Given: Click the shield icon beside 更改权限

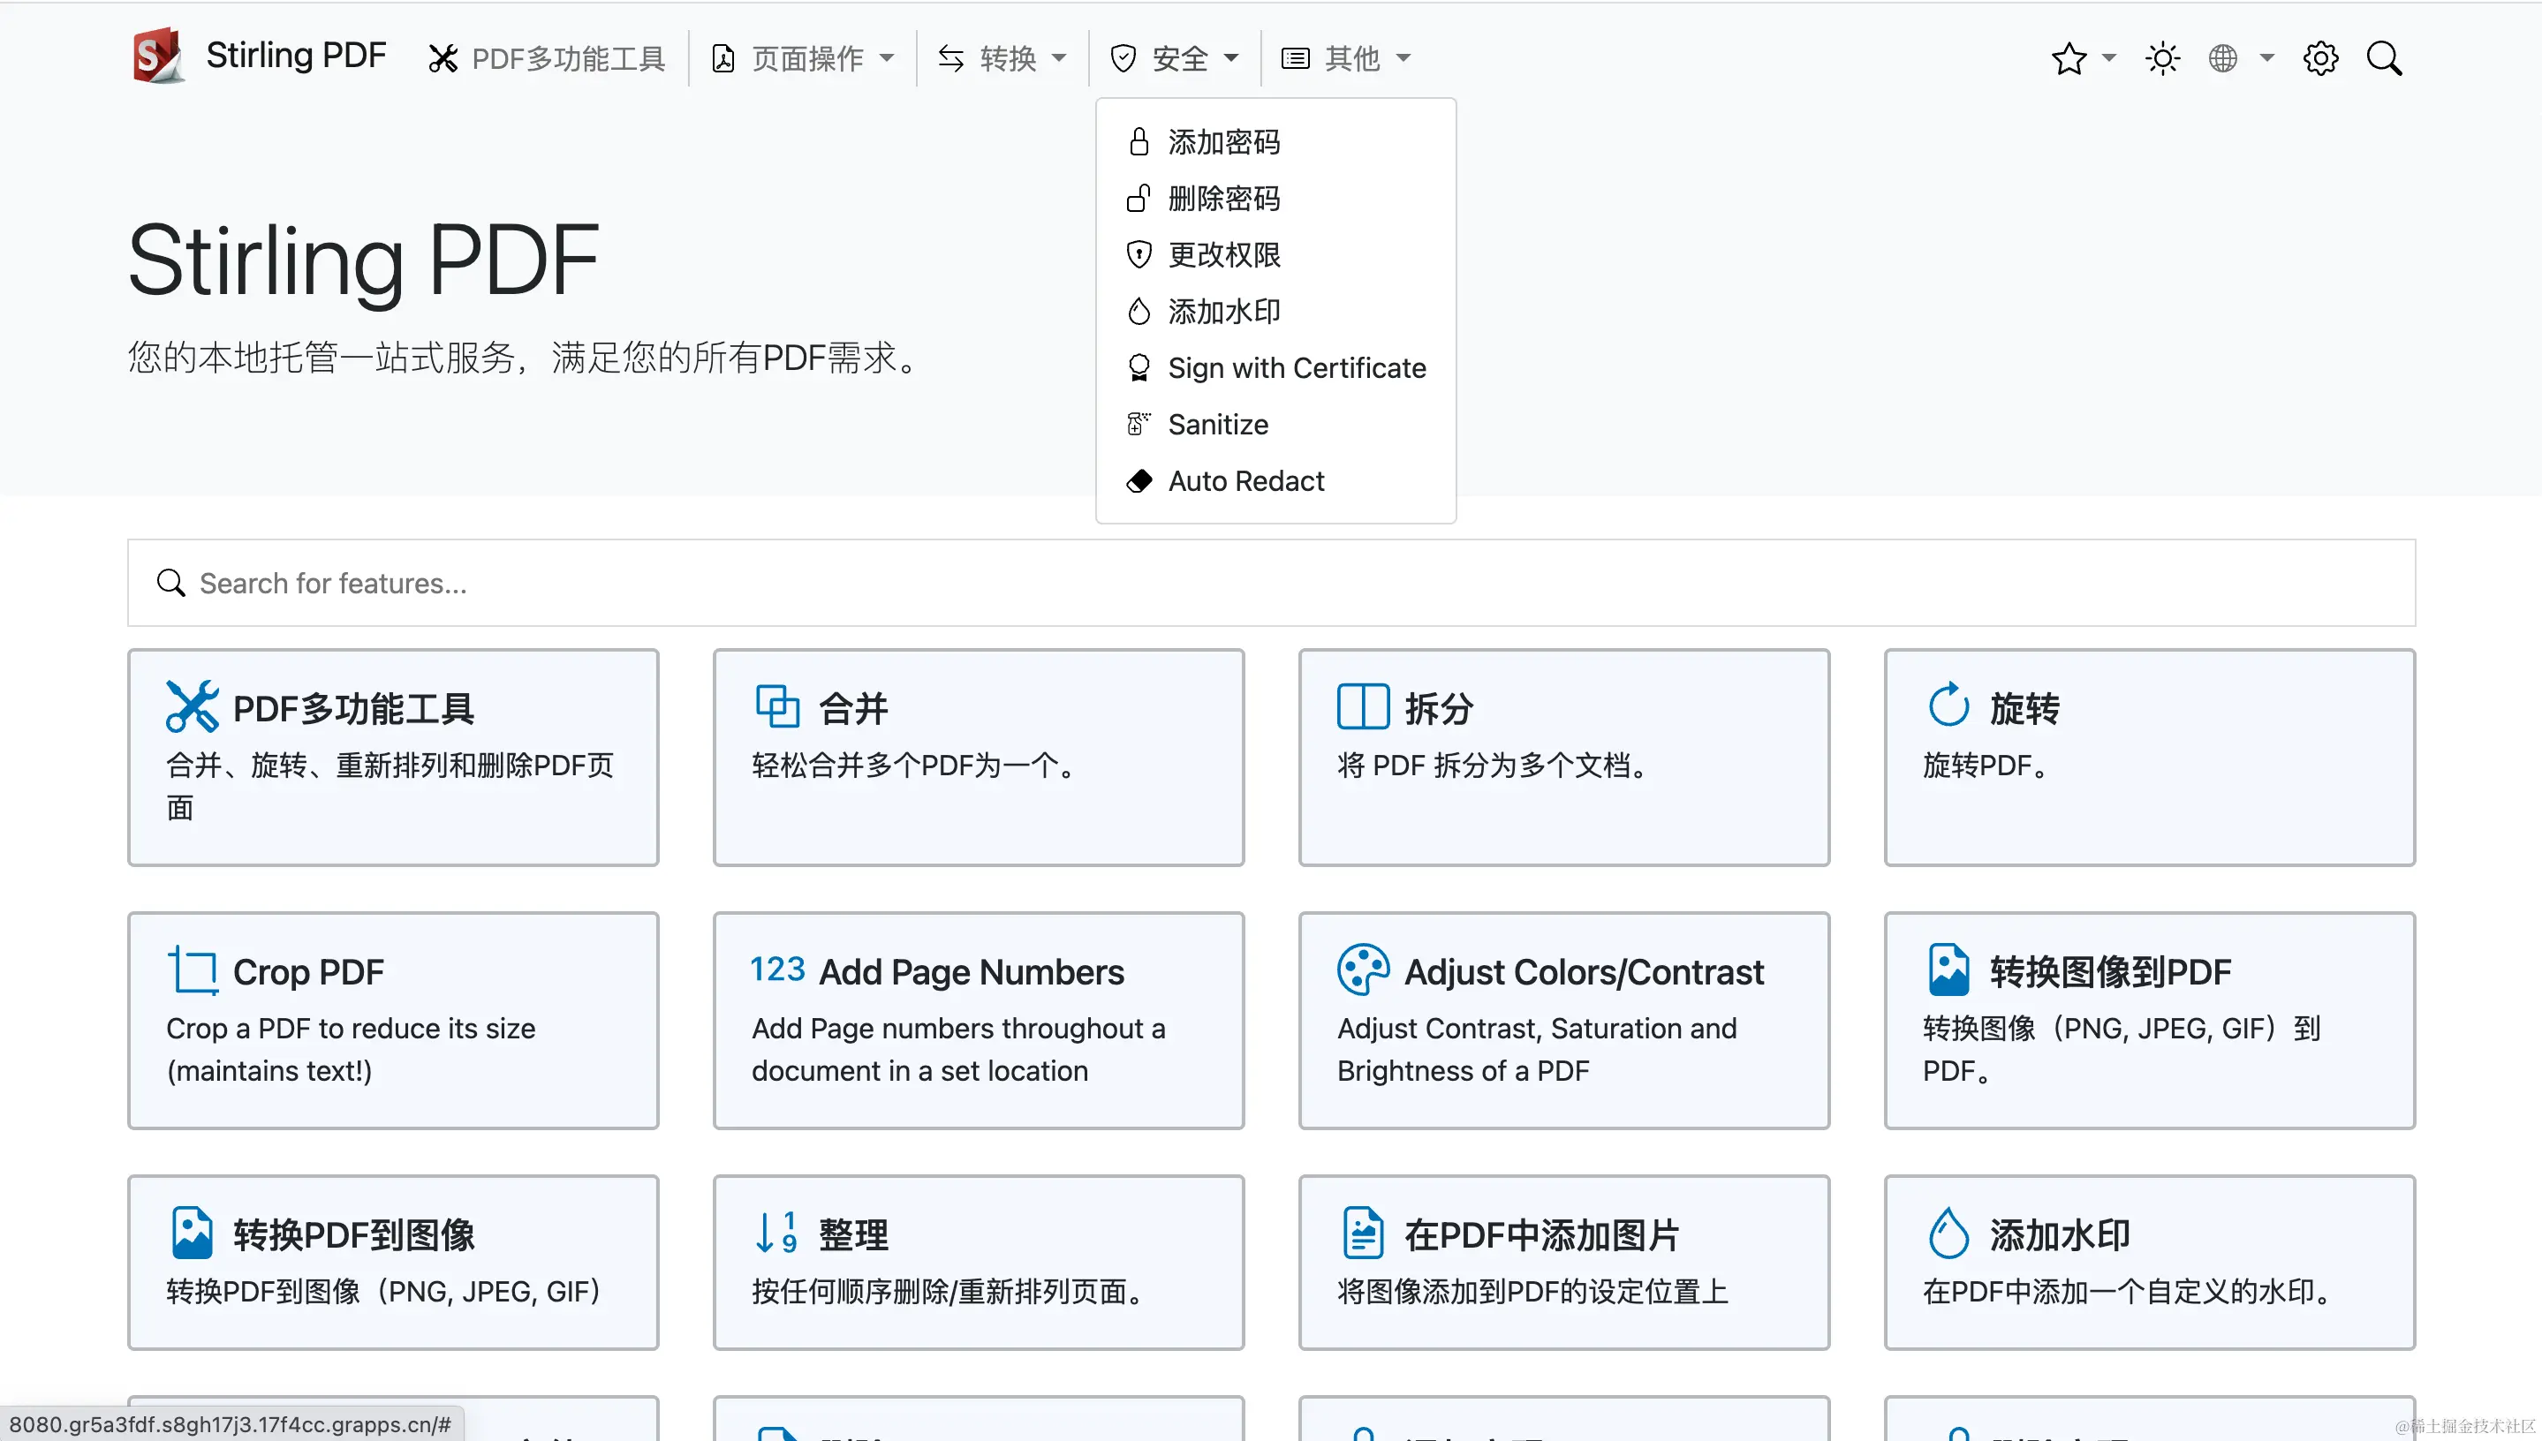Looking at the screenshot, I should pos(1139,254).
